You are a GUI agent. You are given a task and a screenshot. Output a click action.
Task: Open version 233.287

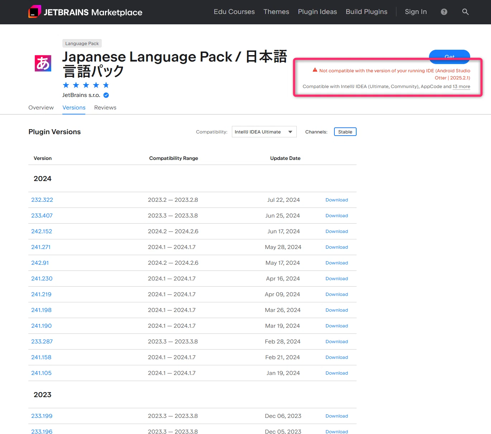42,342
